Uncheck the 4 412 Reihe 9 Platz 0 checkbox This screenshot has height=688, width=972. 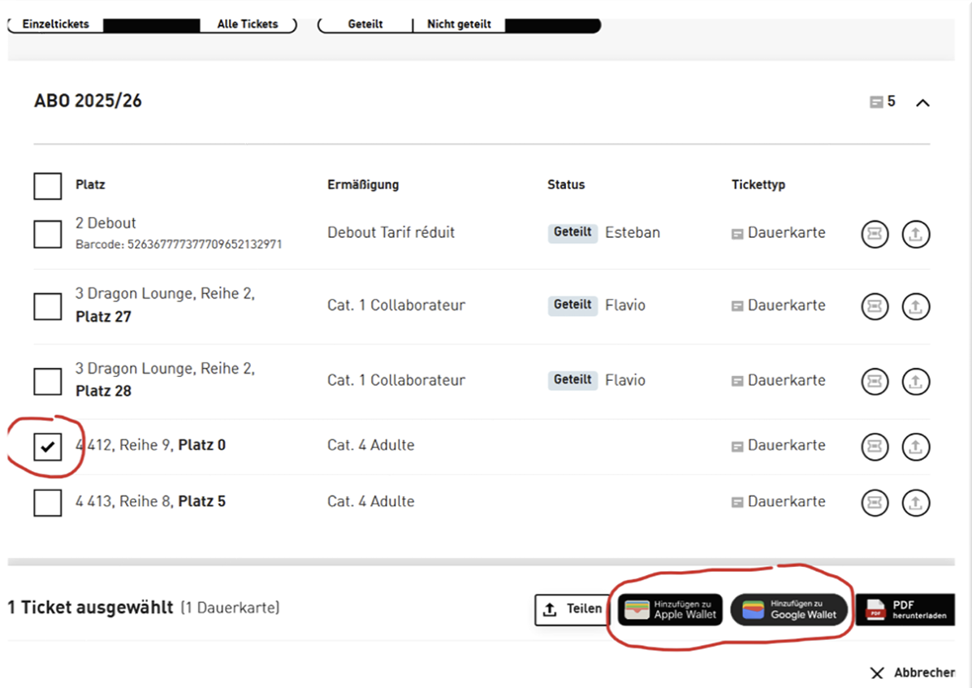click(x=48, y=446)
